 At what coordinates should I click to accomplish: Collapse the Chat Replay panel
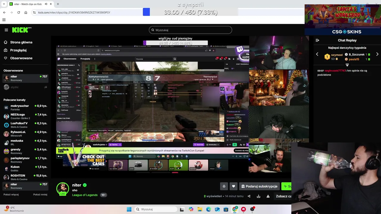[x=317, y=40]
